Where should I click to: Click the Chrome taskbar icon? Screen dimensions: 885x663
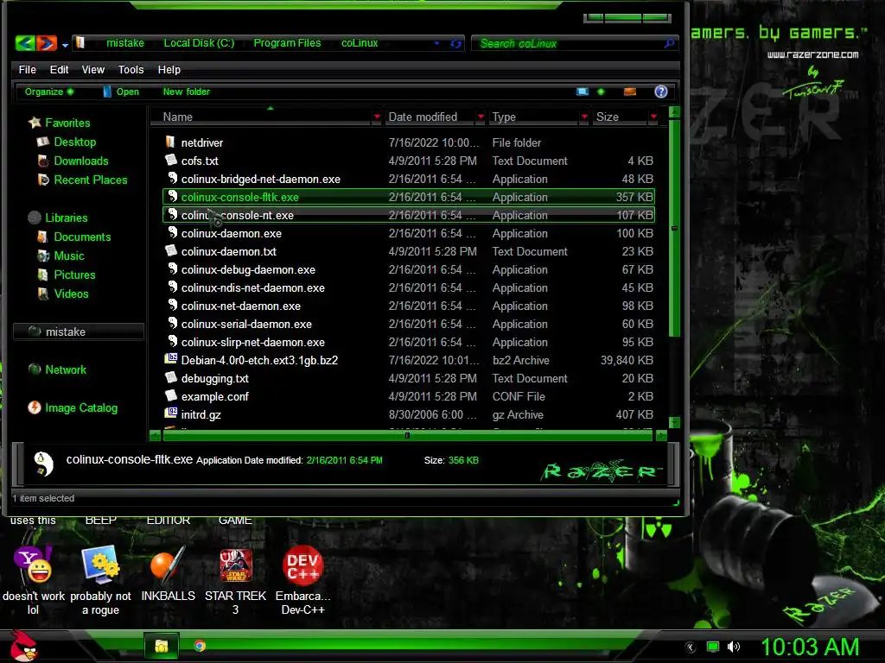[x=200, y=646]
